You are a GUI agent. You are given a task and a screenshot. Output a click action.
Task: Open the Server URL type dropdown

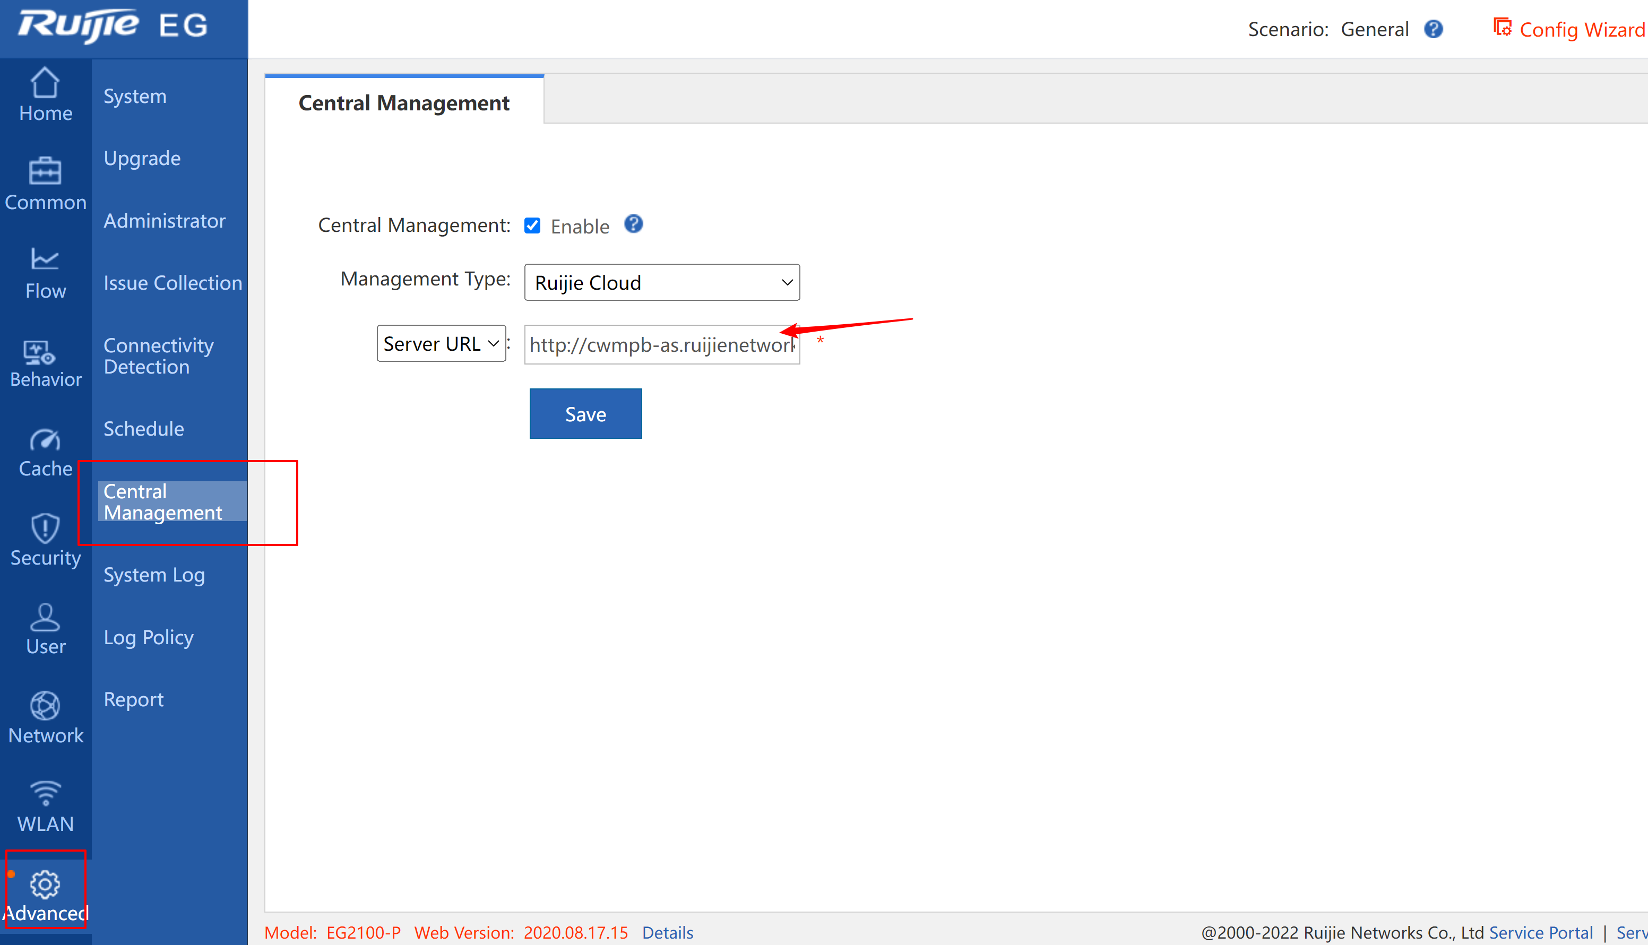[x=442, y=343]
